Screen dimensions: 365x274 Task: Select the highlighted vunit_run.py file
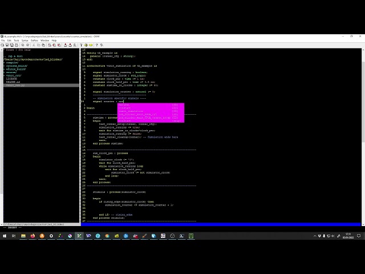(x=41, y=86)
